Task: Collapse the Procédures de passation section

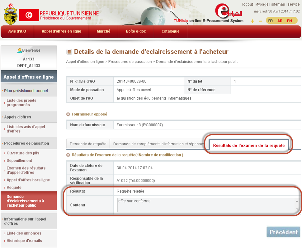Action: [x=26, y=143]
